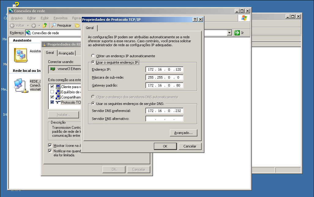Viewport: 314px width, 197px height.
Task: Close the TCP/IP properties dialog
Action: coord(200,19)
